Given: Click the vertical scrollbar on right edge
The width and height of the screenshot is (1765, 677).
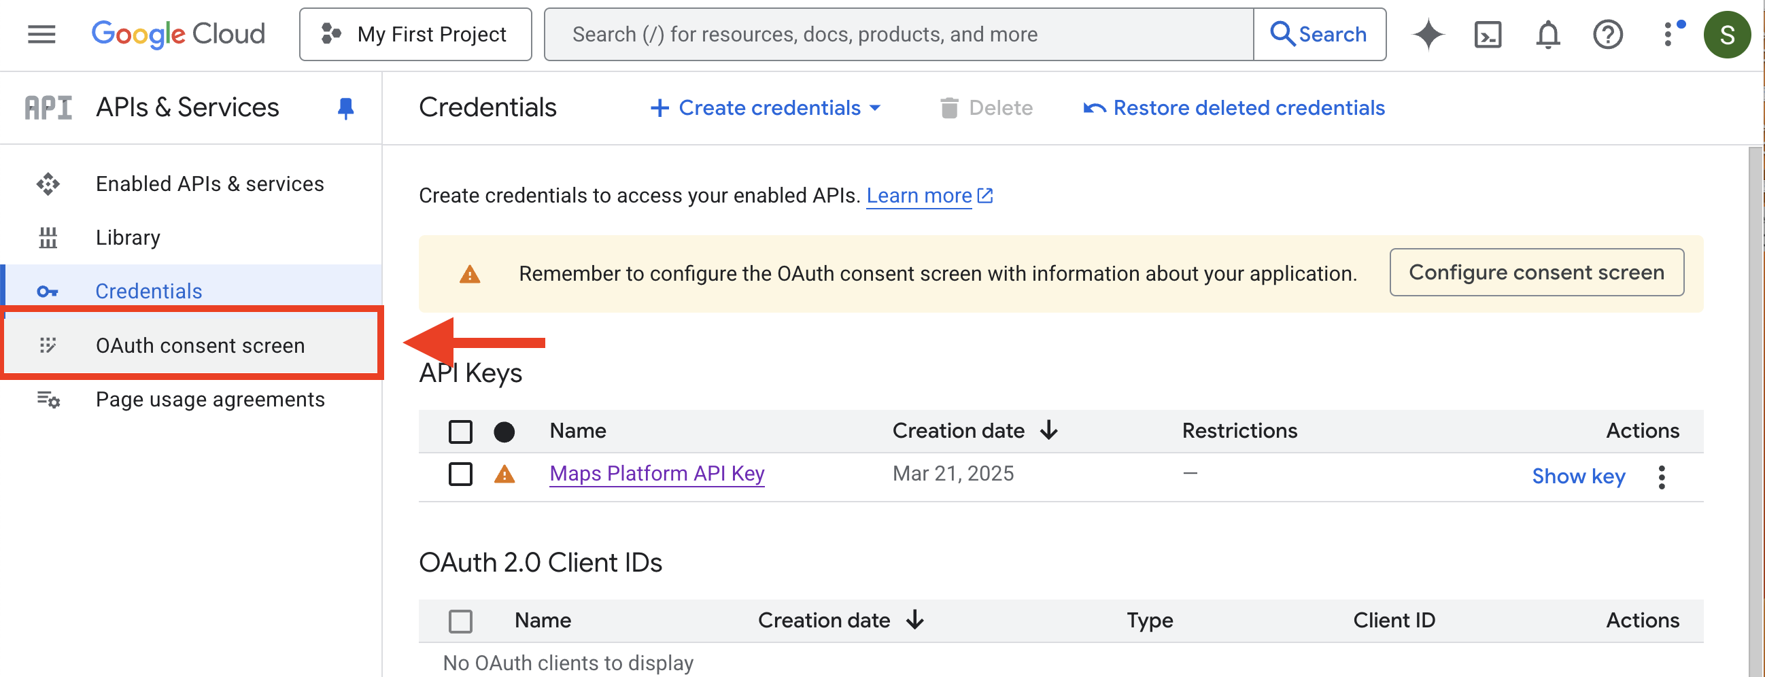Looking at the screenshot, I should [1755, 411].
